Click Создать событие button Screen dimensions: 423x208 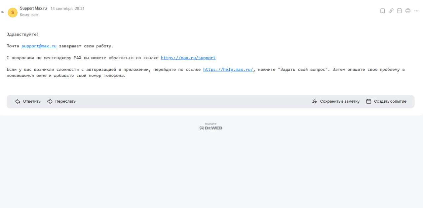pyautogui.click(x=386, y=101)
